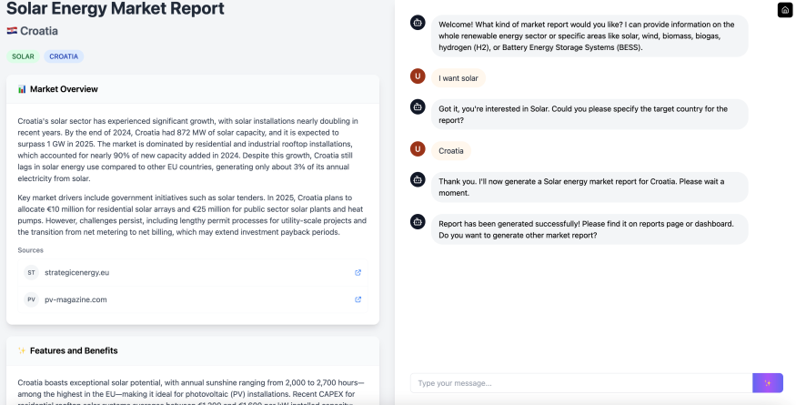Click the chart icon beside Market Overview
796x405 pixels.
(x=22, y=89)
